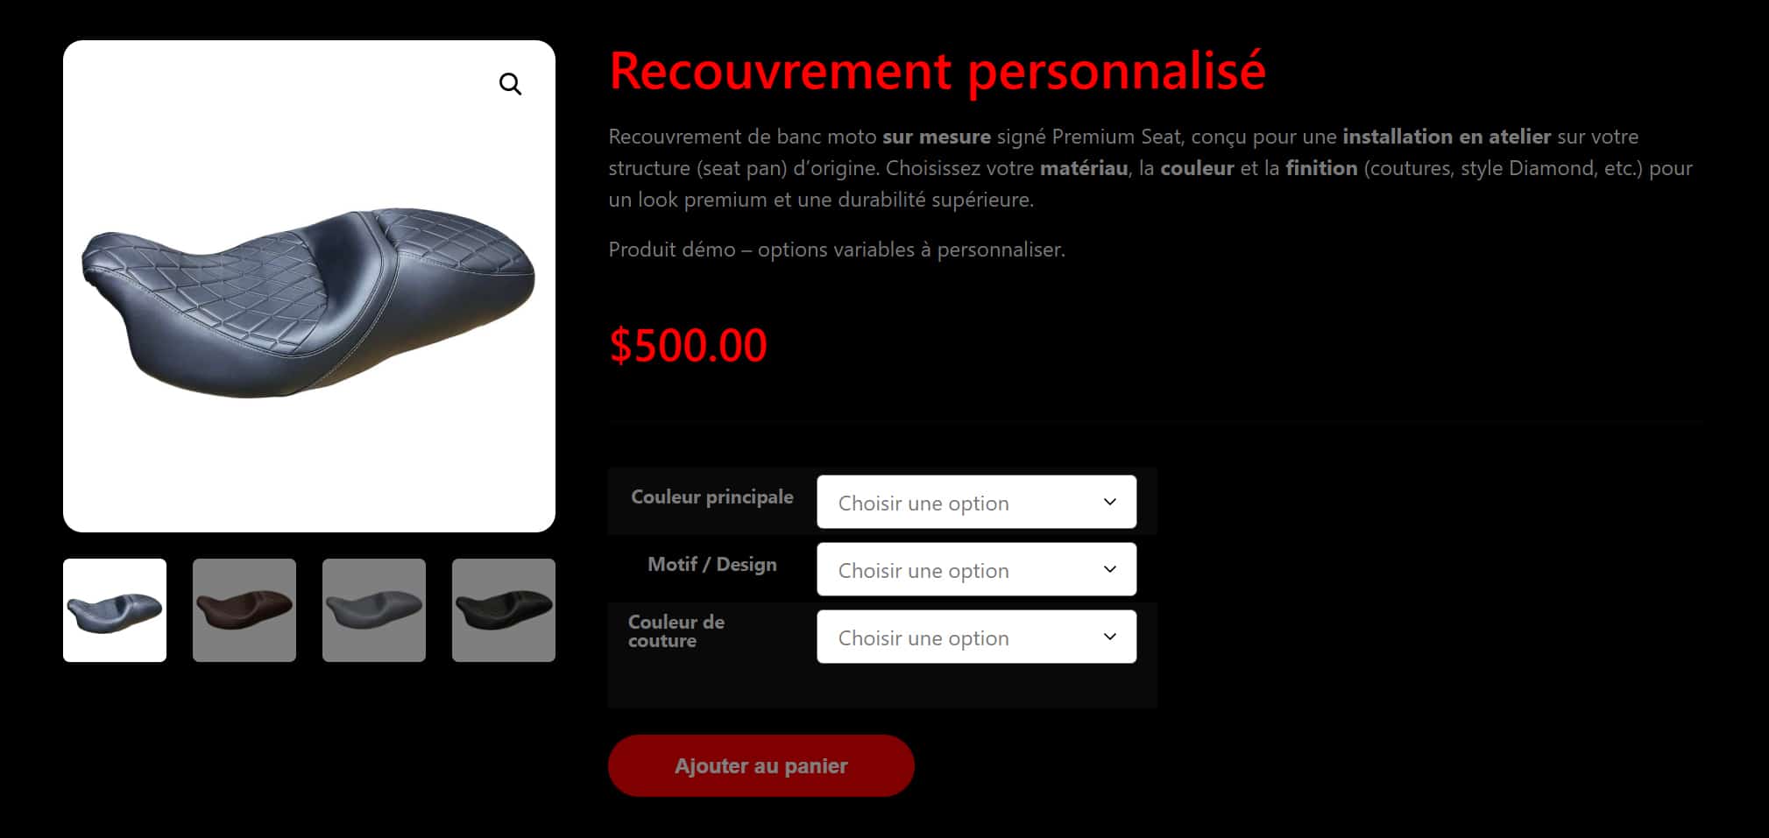Click the chevron arrow in Couleur de couture dropdown

click(x=1109, y=637)
